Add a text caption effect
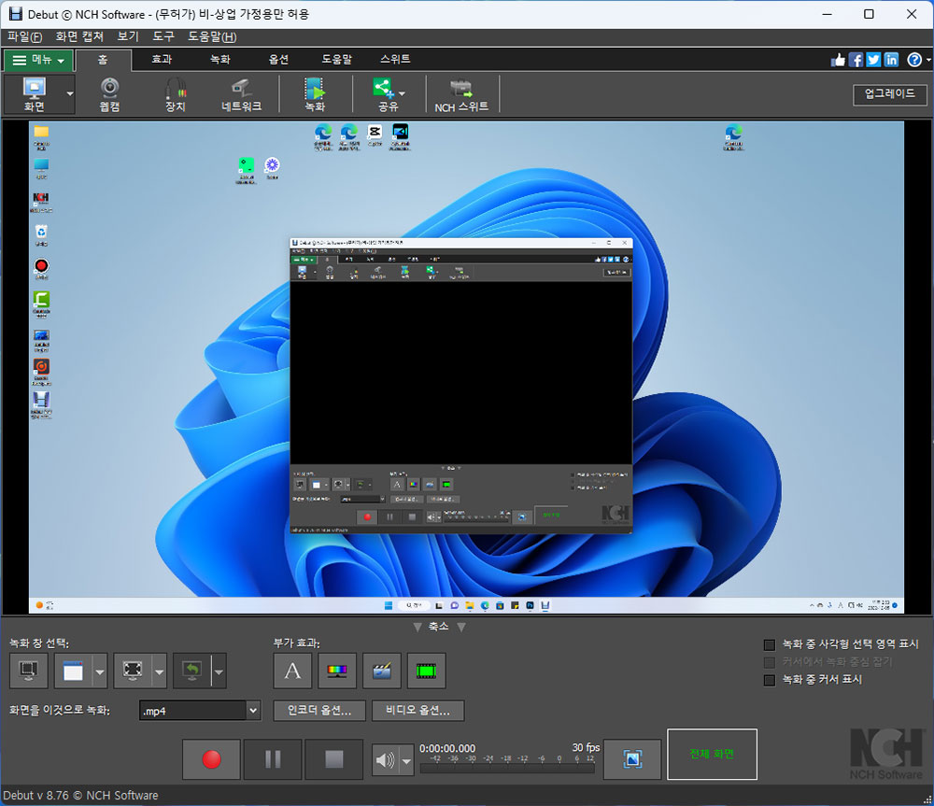 pyautogui.click(x=292, y=671)
